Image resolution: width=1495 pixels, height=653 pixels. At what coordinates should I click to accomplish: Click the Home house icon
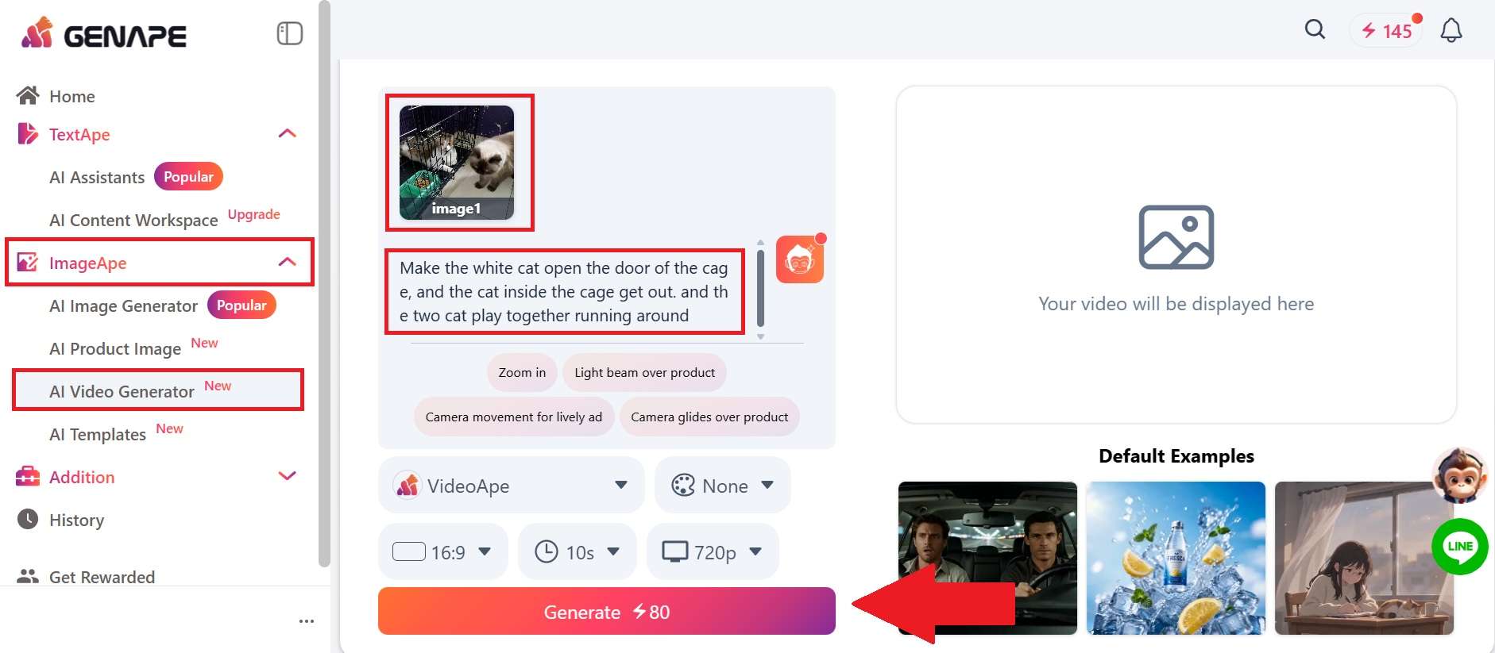coord(28,95)
